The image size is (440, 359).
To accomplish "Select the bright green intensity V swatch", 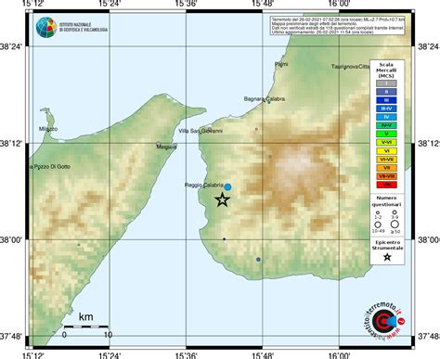I will [386, 134].
